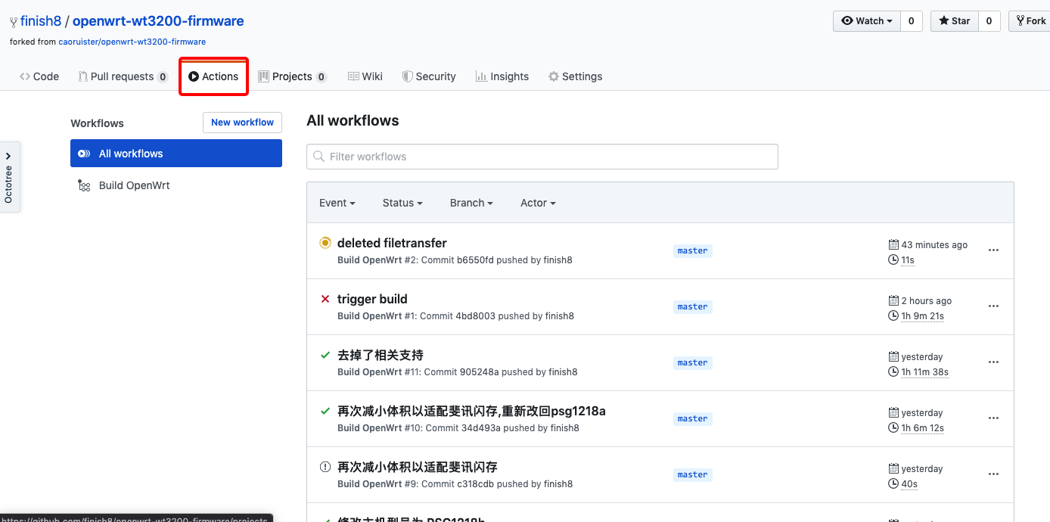Screen dimensions: 1050x522
Task: Click master branch tag on '去掉了相关支持'
Action: (x=692, y=362)
